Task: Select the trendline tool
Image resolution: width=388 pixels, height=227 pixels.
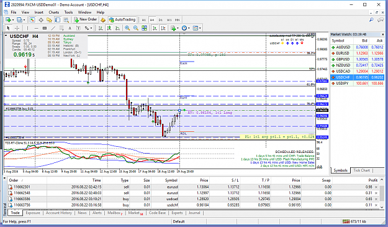Action: point(53,28)
